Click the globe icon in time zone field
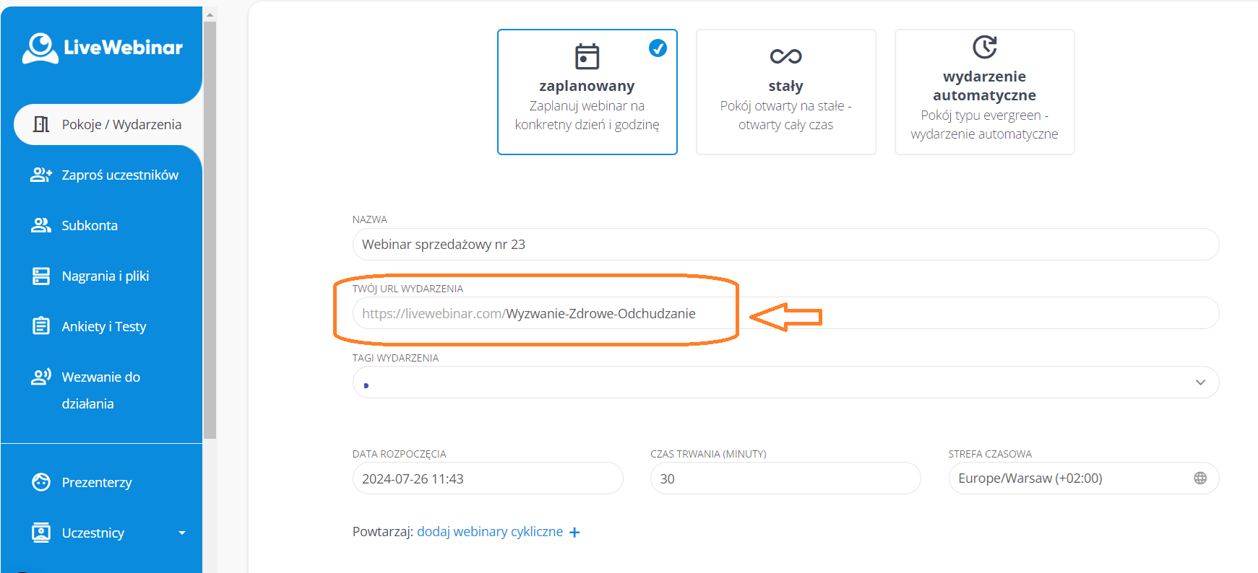This screenshot has width=1258, height=573. [1199, 478]
